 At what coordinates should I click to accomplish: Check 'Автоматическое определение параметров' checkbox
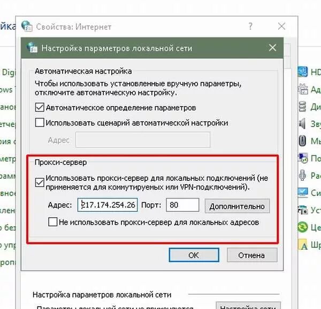40,107
